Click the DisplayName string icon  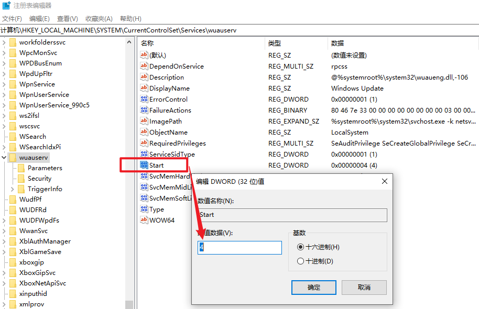144,88
